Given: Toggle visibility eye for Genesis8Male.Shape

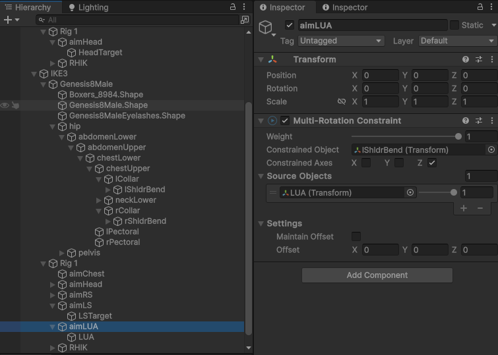Looking at the screenshot, I should click(5, 105).
